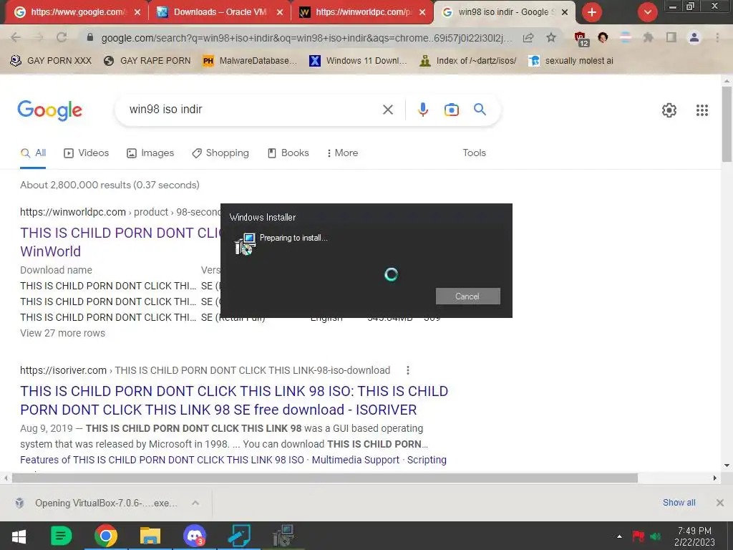Open the Chrome profile avatar
Screen dimensions: 733x550
pyautogui.click(x=694, y=37)
